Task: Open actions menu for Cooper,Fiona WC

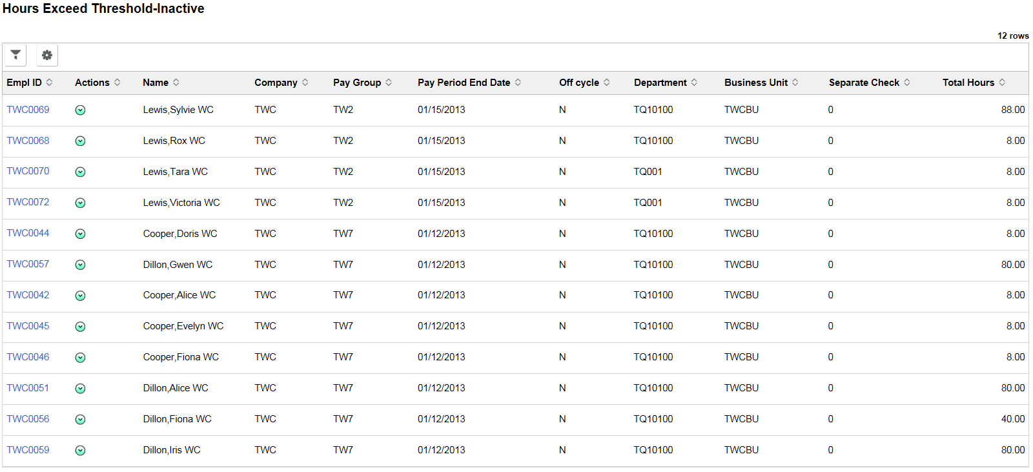Action: (x=80, y=358)
